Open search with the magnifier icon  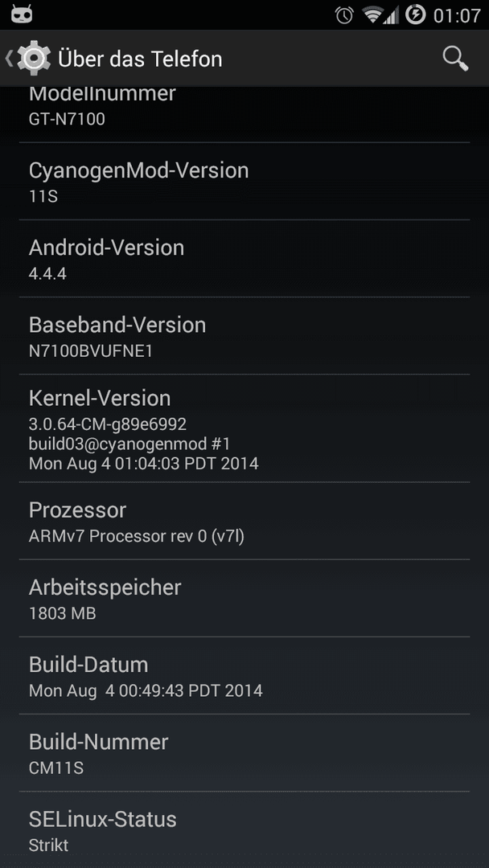(x=455, y=59)
